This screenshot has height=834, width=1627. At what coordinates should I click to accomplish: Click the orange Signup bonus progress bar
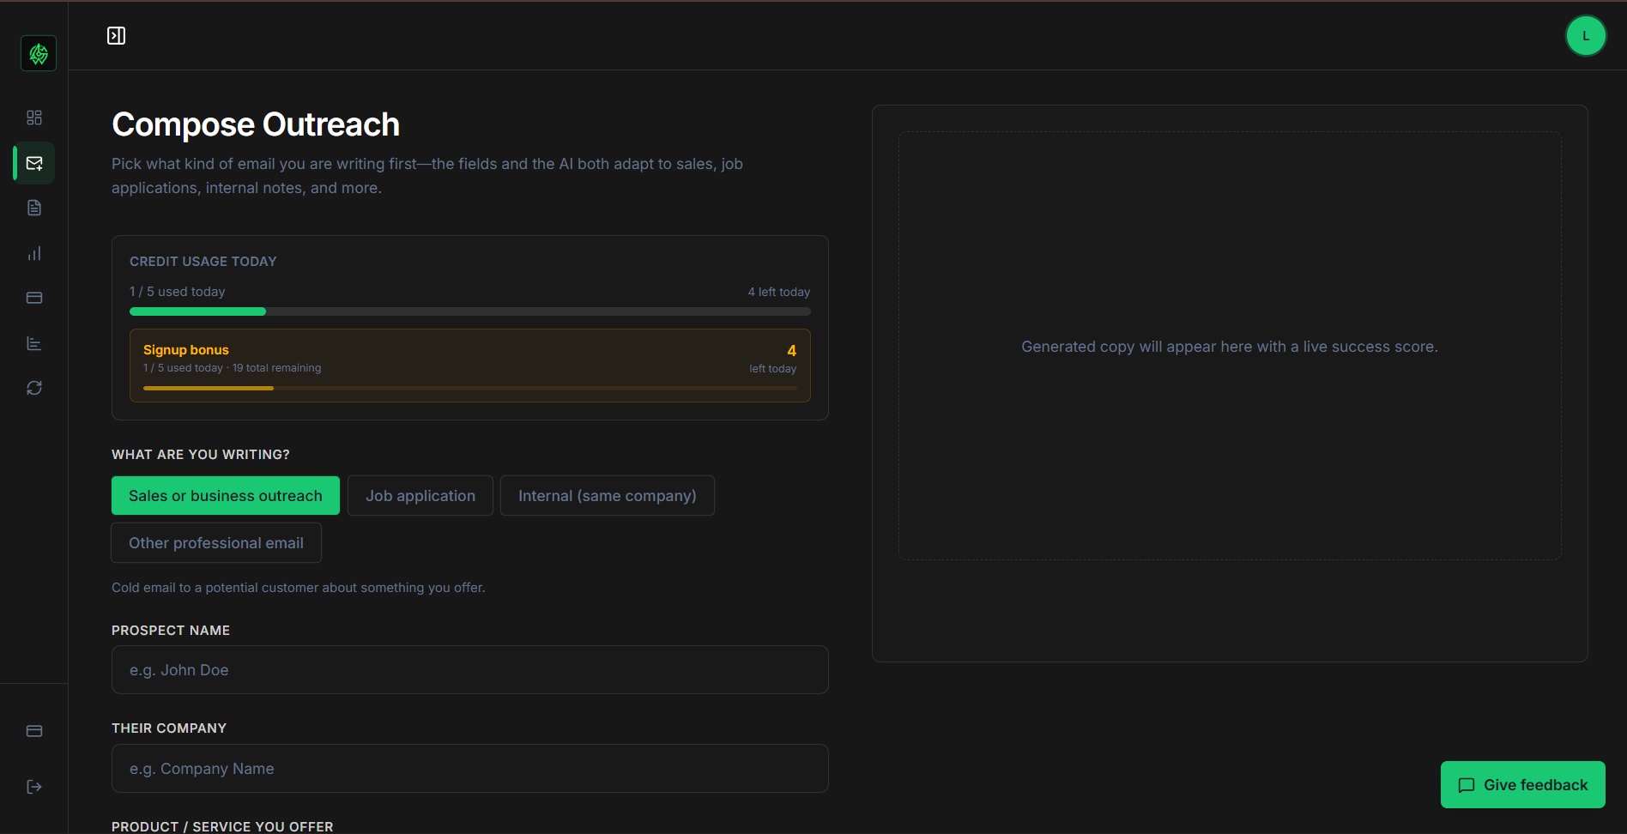point(470,389)
